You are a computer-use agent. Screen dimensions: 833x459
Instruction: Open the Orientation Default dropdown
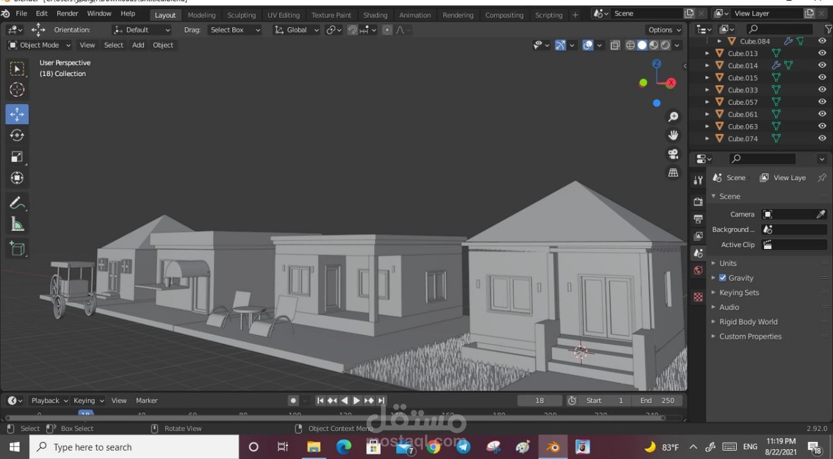pos(141,30)
